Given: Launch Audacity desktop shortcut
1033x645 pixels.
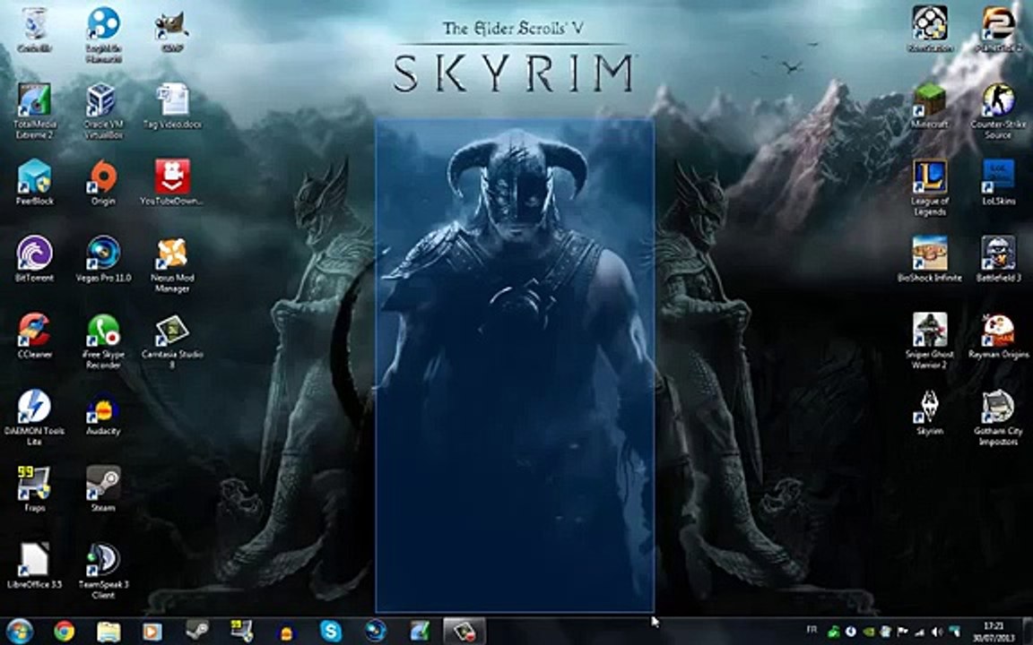Looking at the screenshot, I should (103, 412).
